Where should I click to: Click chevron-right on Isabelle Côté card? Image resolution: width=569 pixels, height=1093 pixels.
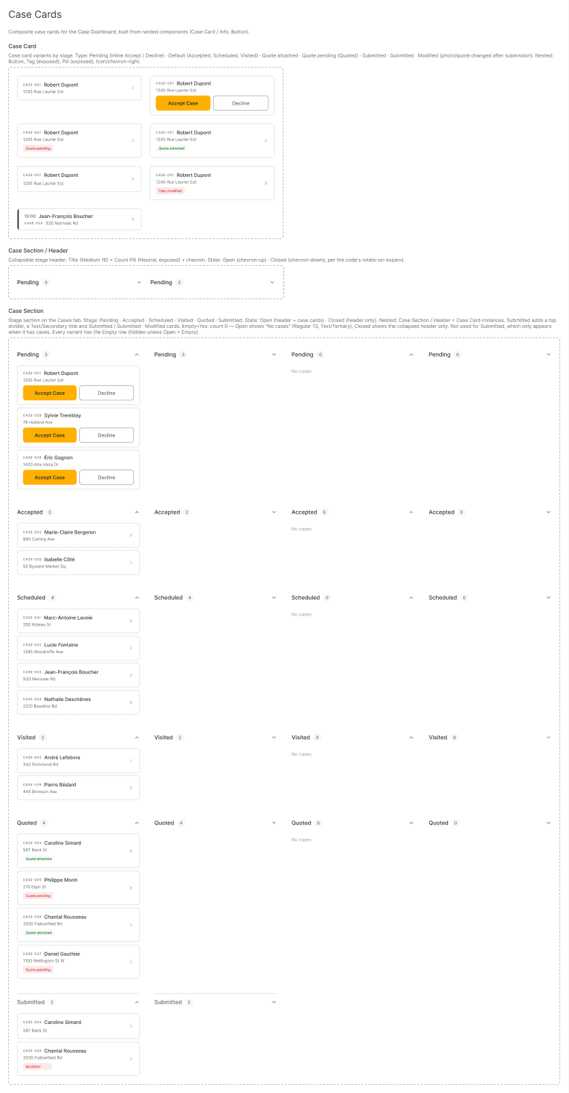click(x=131, y=563)
